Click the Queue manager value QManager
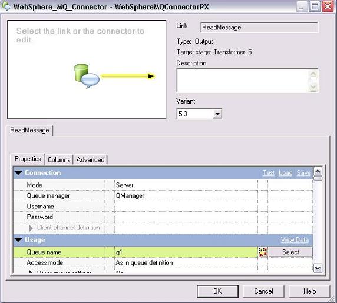Viewport: 337px width, 303px height. click(x=186, y=196)
